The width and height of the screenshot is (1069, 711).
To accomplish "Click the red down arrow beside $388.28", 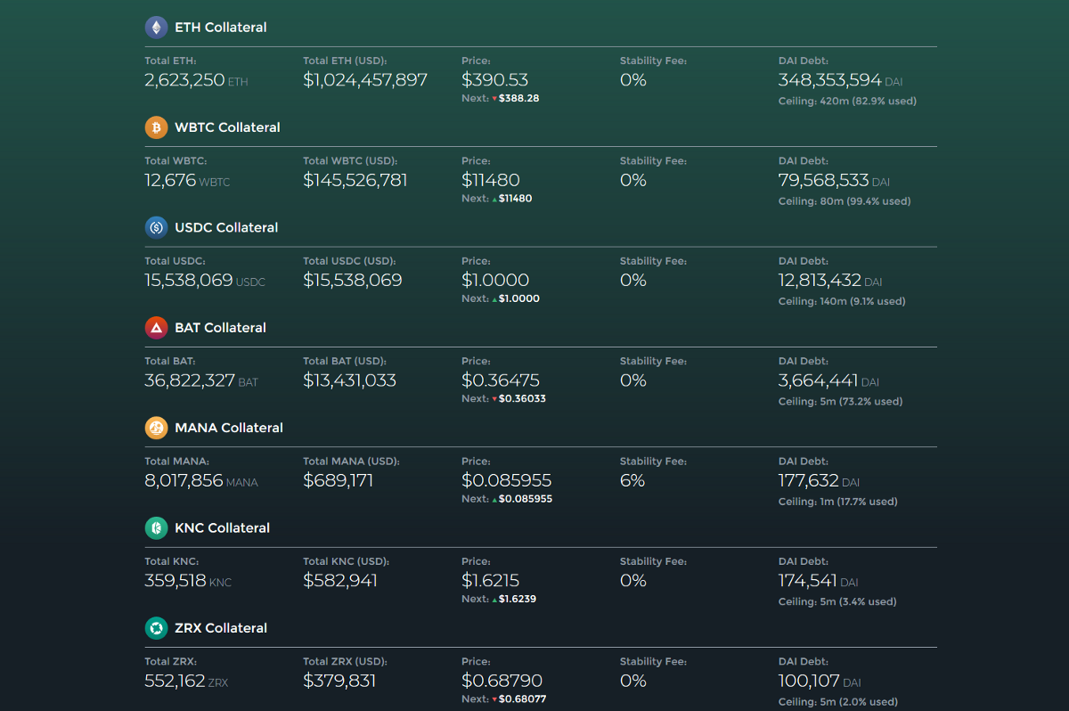I will 494,99.
